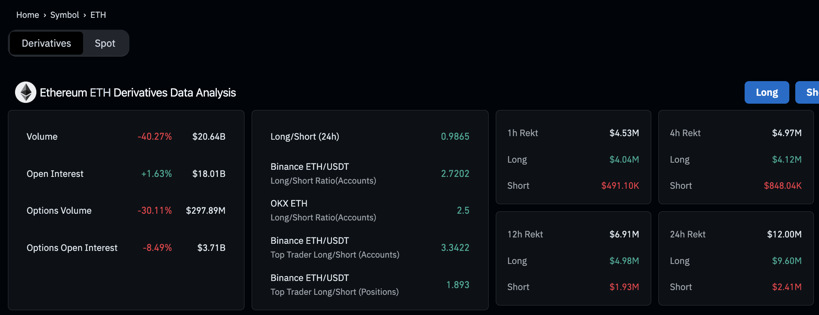This screenshot has height=315, width=819.
Task: Click the Ethereum diamond logo icon
Action: [26, 92]
